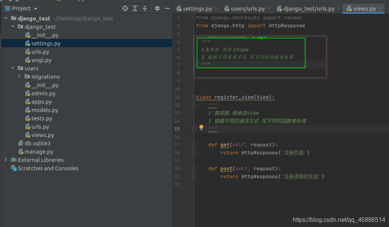Collapse the inner django_test package folder
The width and height of the screenshot is (389, 227).
(x=13, y=26)
